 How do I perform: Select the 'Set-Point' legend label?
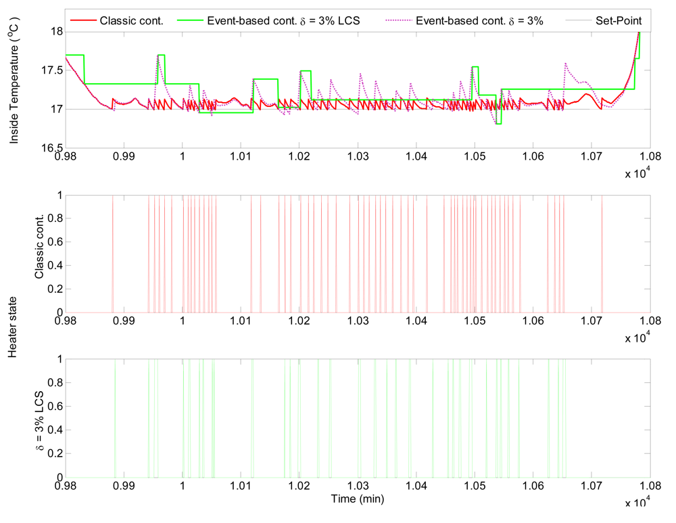pyautogui.click(x=623, y=20)
